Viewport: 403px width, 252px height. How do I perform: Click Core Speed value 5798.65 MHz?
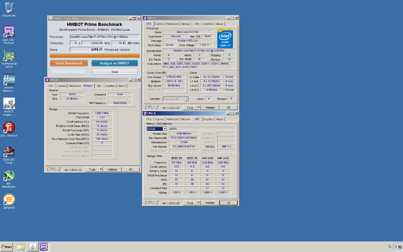point(174,77)
